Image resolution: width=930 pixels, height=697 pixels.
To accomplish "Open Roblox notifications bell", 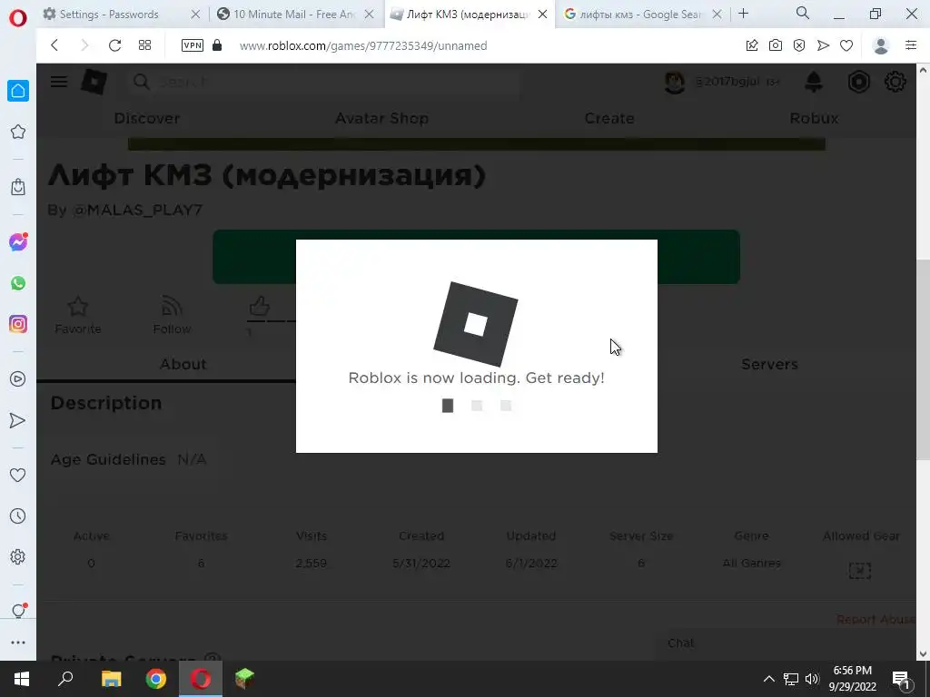I will [x=814, y=82].
